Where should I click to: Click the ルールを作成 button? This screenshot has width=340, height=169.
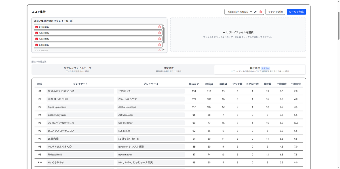296,12
